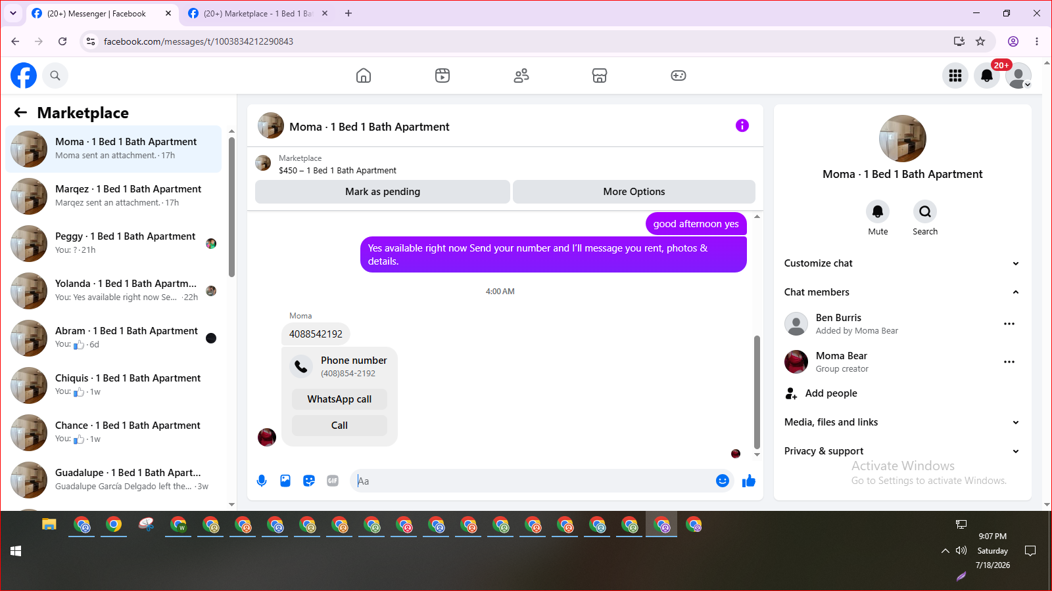1052x591 pixels.
Task: Click the message thread scrollbar thumb
Action: 757,392
